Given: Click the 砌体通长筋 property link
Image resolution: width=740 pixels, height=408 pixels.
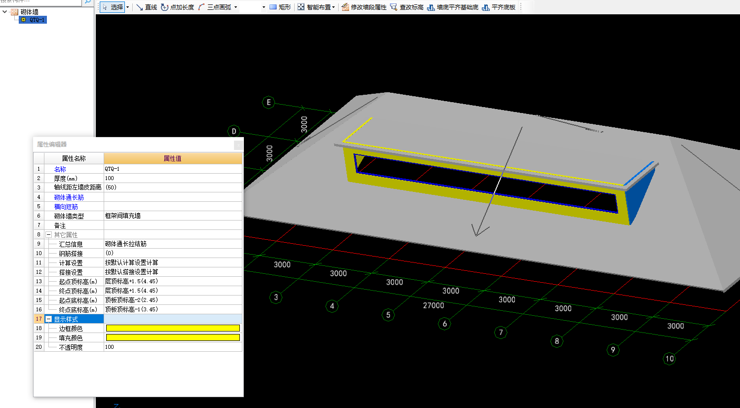Looking at the screenshot, I should [69, 197].
